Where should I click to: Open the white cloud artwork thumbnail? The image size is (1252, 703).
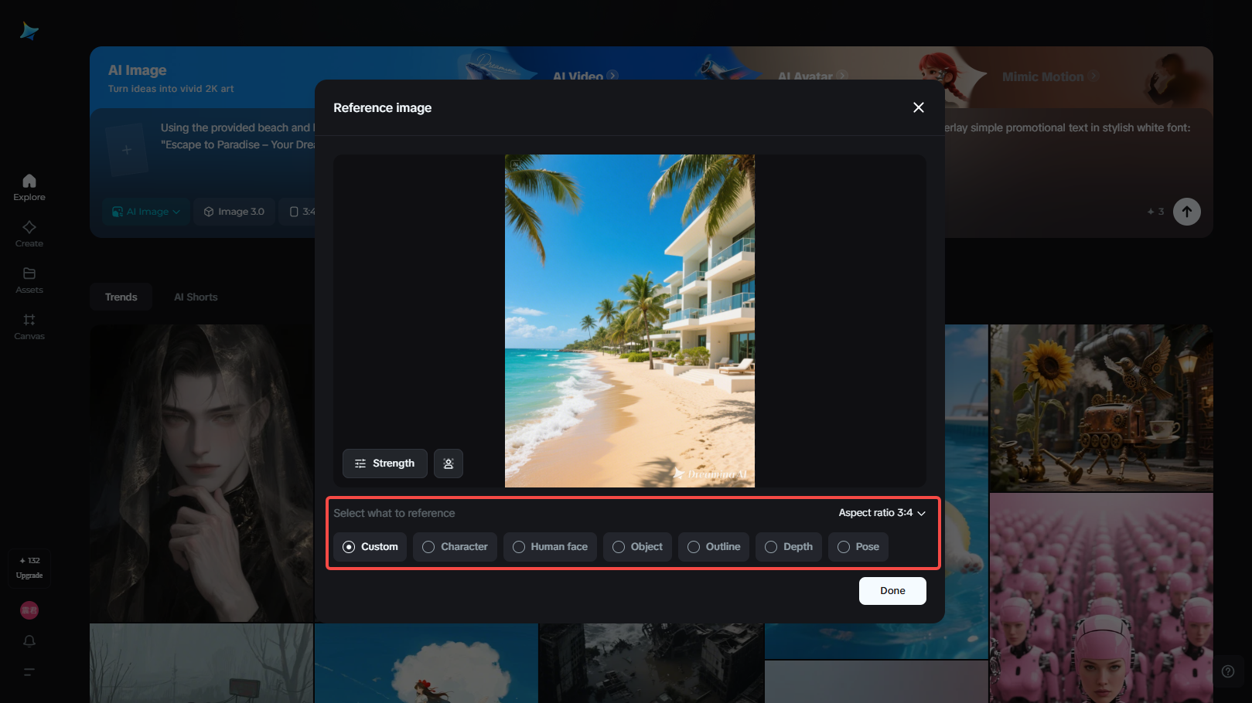coord(426,664)
